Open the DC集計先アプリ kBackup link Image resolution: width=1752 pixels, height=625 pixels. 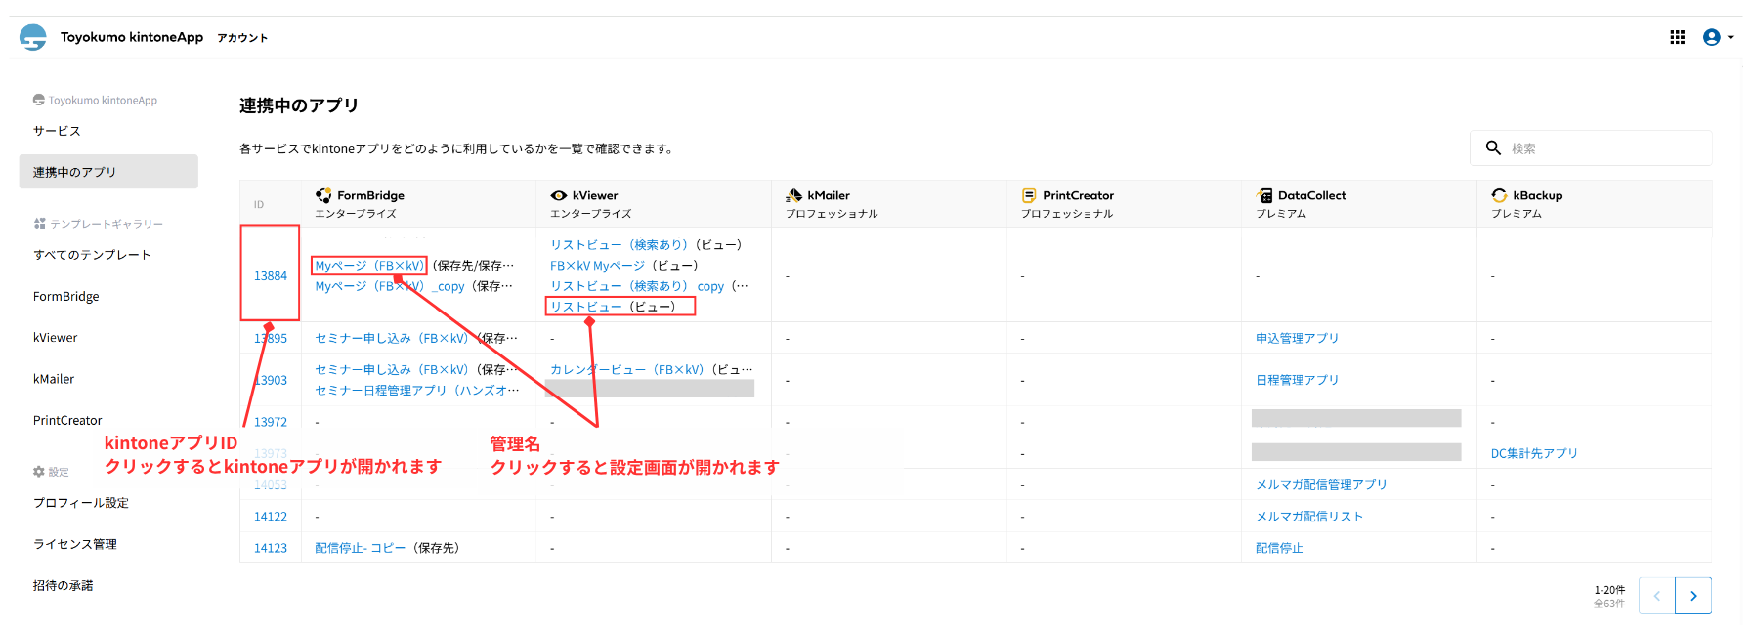(1534, 453)
